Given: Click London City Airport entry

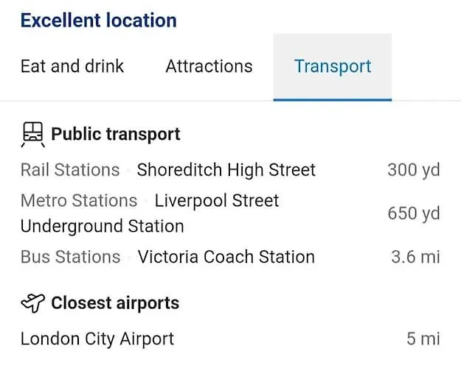Looking at the screenshot, I should point(97,339).
